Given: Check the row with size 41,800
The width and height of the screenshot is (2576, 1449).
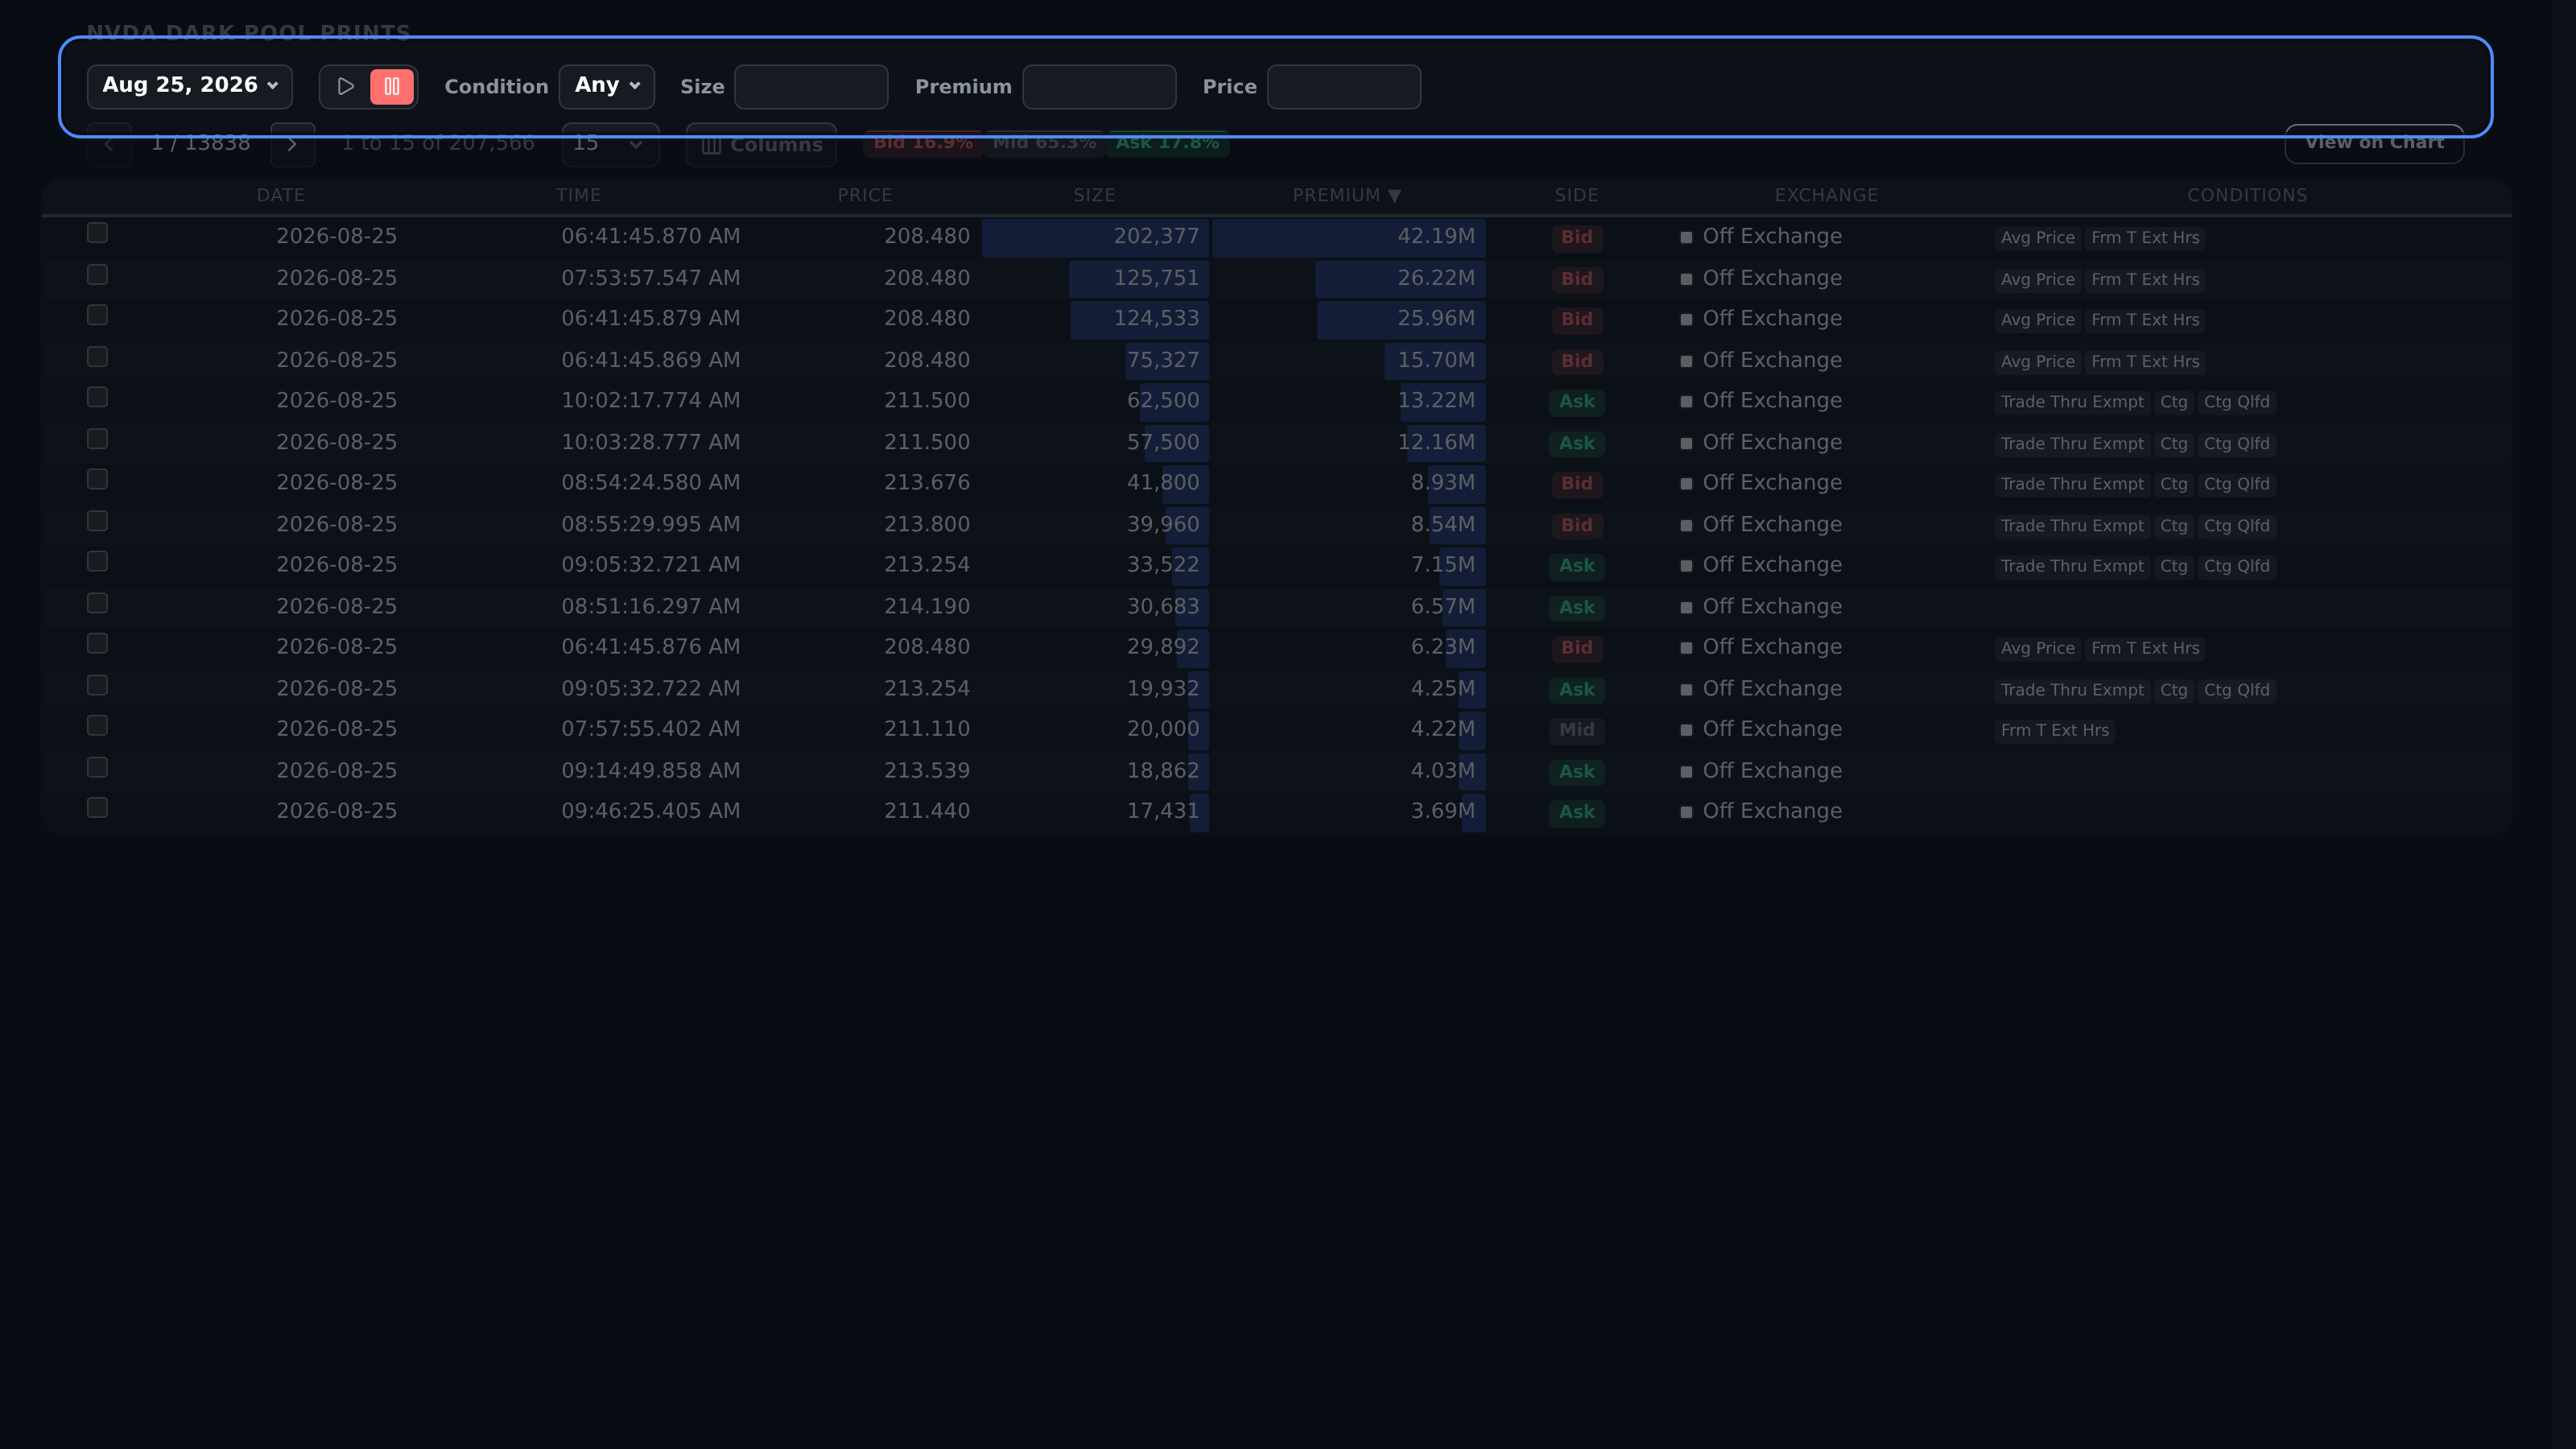Looking at the screenshot, I should (x=97, y=479).
